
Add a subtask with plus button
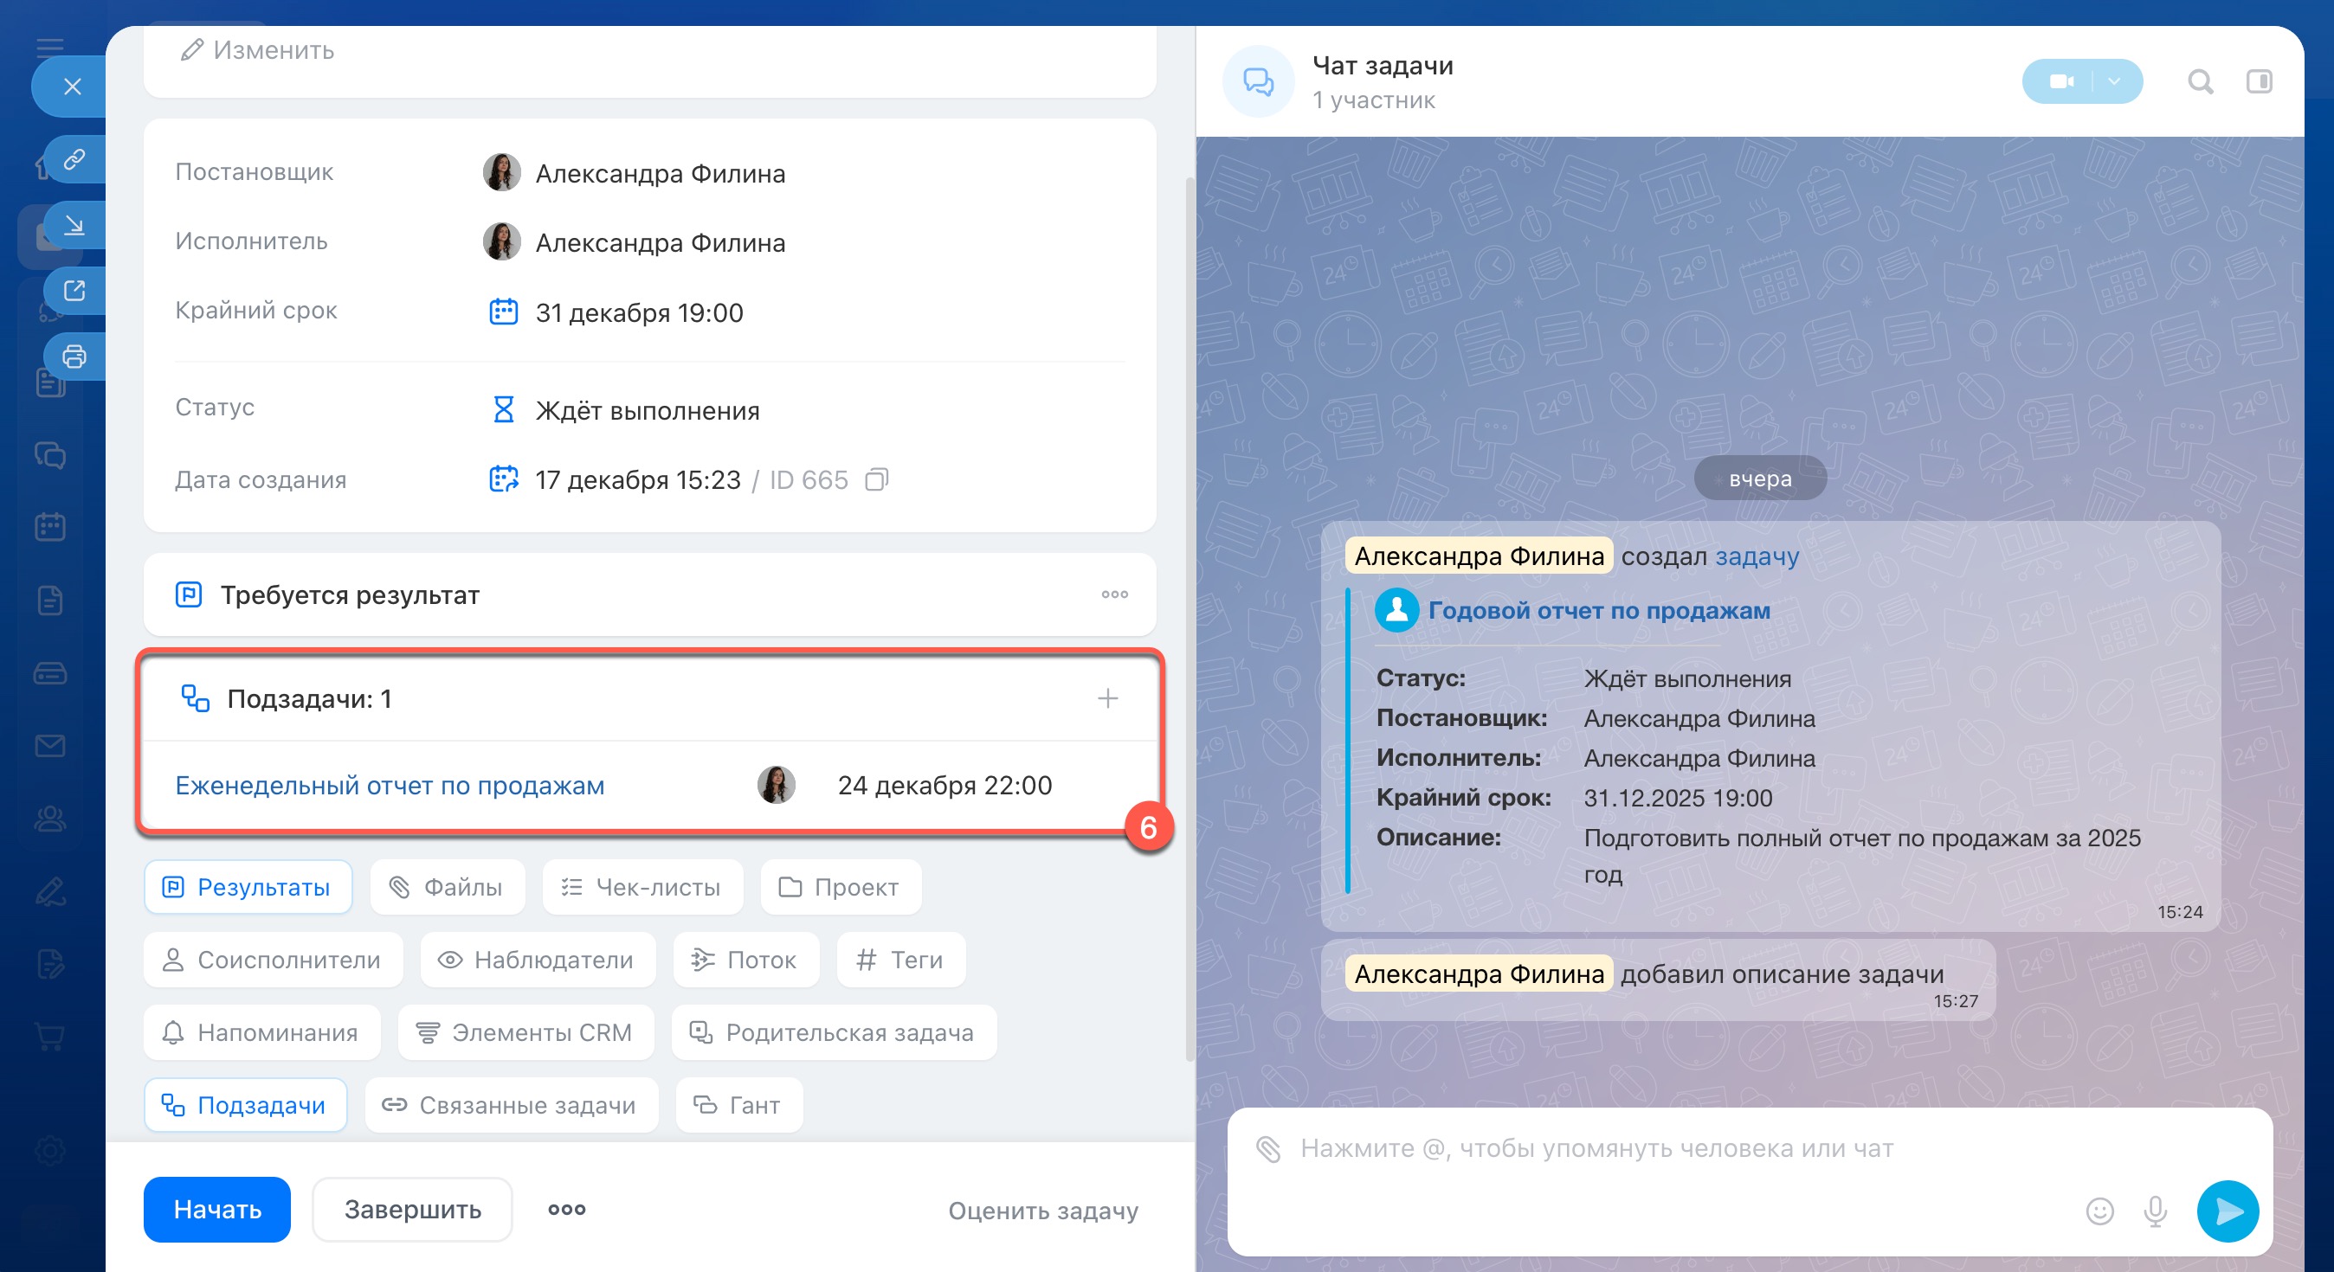(x=1107, y=699)
